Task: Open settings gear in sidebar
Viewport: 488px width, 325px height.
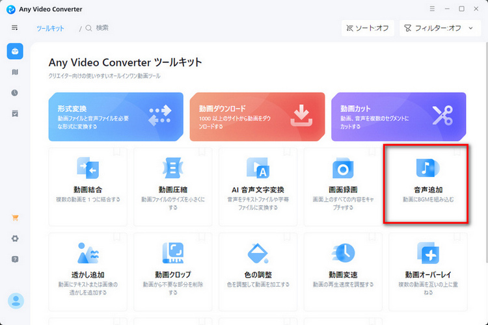Action: pos(15,239)
